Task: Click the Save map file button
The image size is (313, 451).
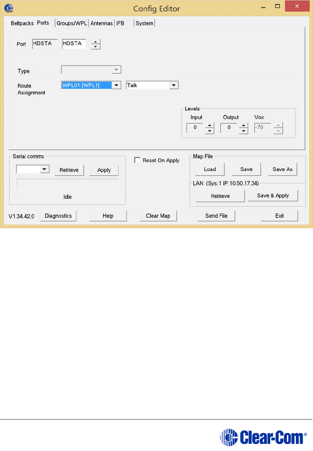Action: pyautogui.click(x=247, y=169)
